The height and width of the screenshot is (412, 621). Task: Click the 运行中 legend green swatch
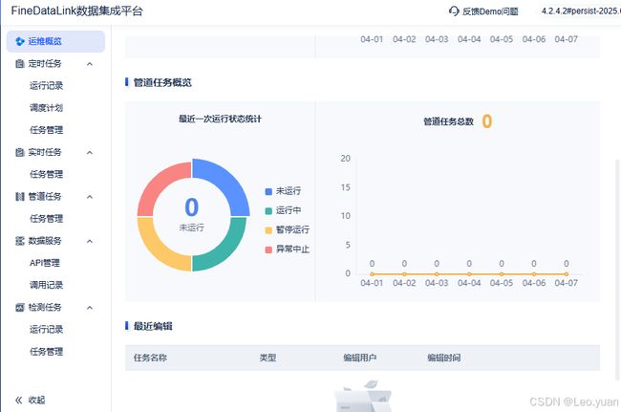click(268, 211)
